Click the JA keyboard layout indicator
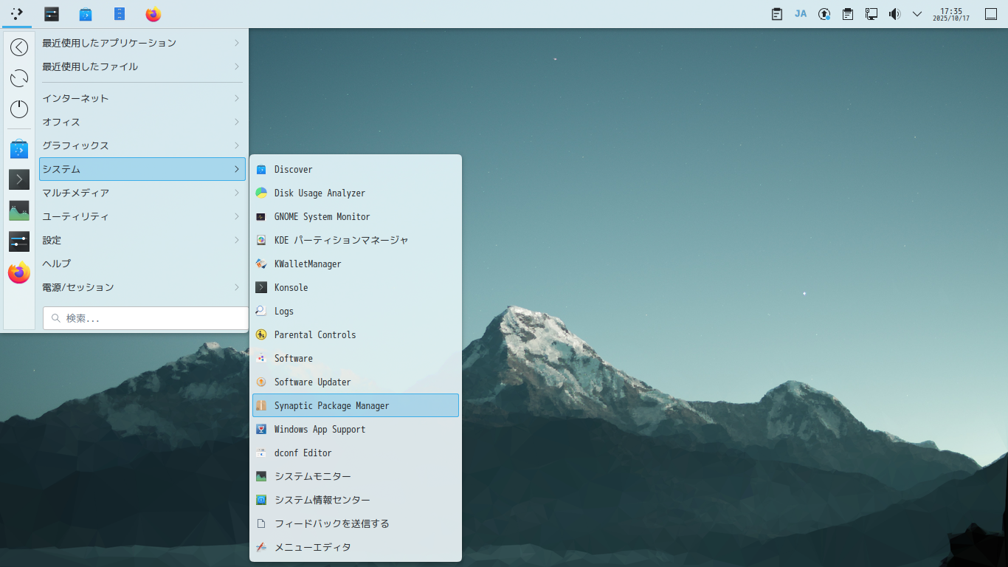The width and height of the screenshot is (1008, 567). pos(801,14)
